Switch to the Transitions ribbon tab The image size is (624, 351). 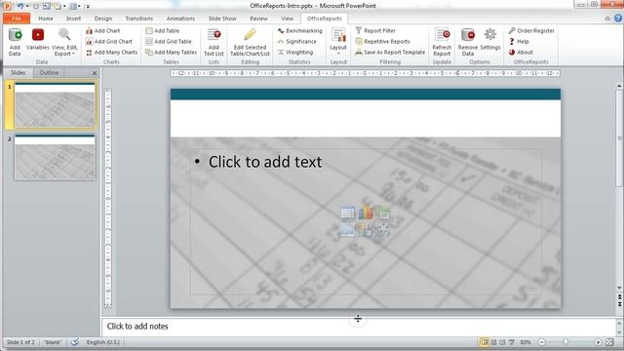(x=138, y=19)
